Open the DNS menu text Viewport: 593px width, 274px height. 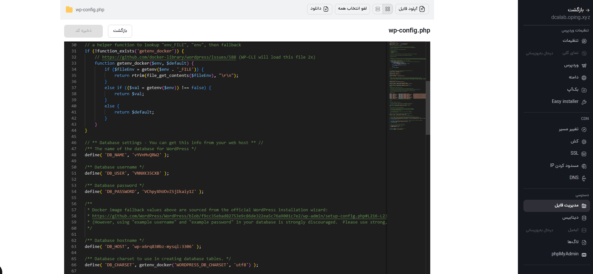pos(574,178)
